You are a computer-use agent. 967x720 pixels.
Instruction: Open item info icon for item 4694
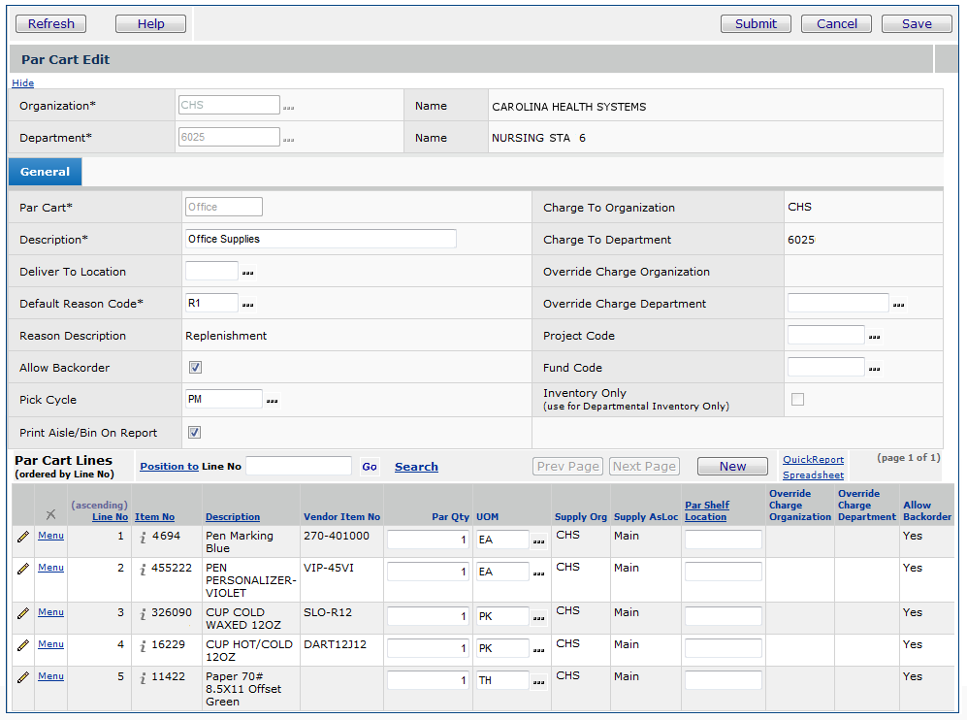[x=143, y=537]
